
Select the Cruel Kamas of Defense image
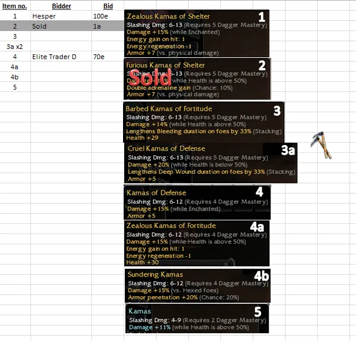point(211,163)
